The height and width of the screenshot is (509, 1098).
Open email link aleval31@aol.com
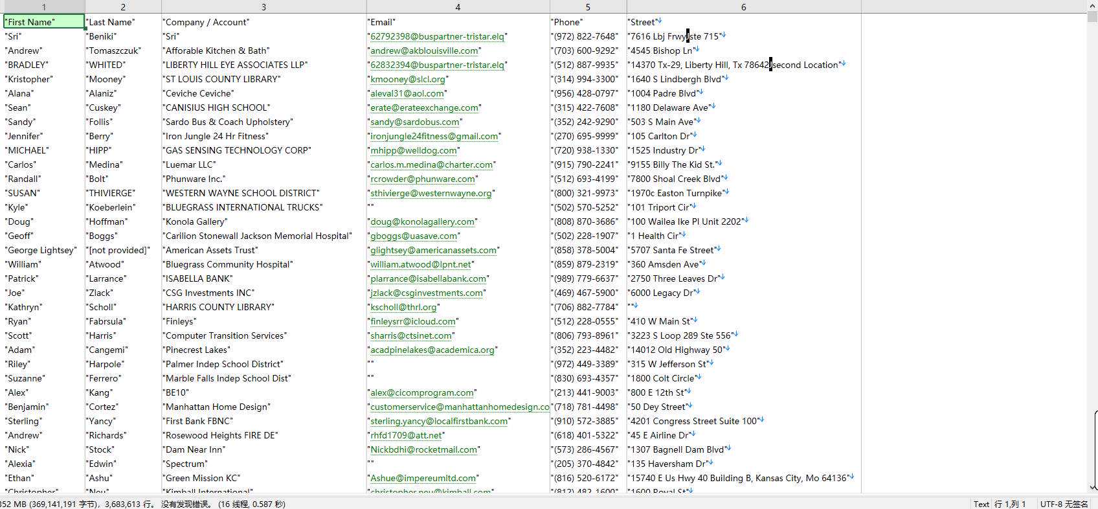click(x=407, y=93)
